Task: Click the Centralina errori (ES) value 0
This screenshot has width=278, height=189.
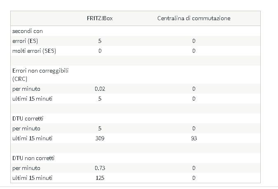Action: 194,41
